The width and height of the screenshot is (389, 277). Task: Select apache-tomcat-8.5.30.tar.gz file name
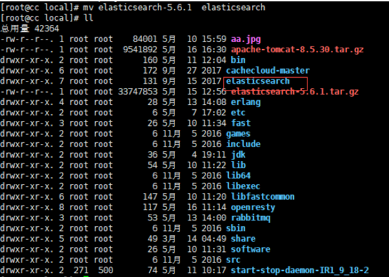[297, 50]
